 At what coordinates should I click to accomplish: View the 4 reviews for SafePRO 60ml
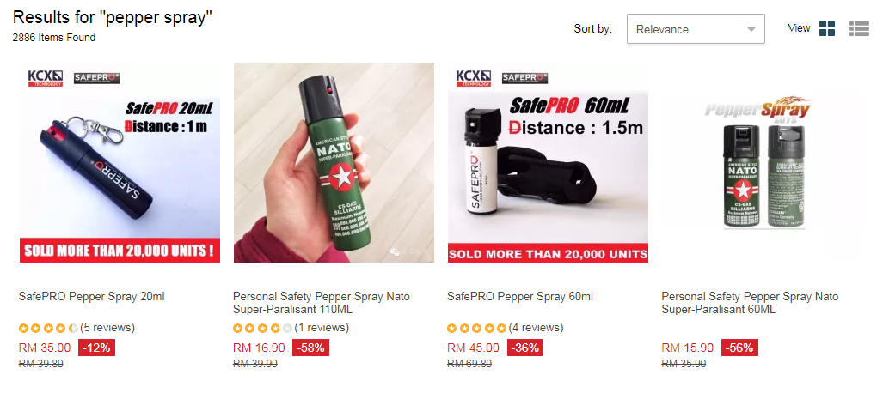(x=536, y=328)
